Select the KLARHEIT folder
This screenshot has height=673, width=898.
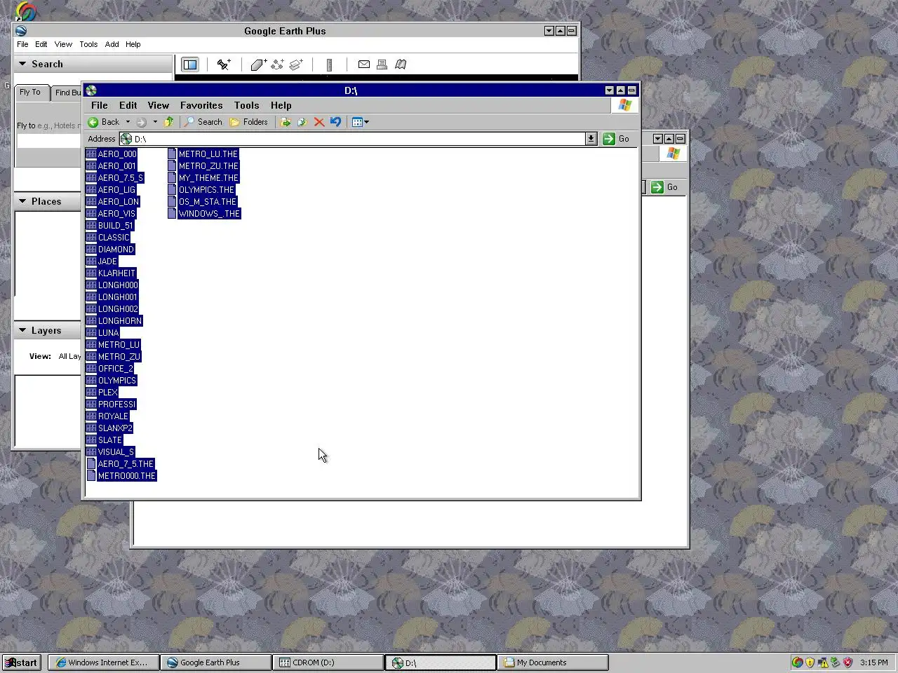[111, 273]
